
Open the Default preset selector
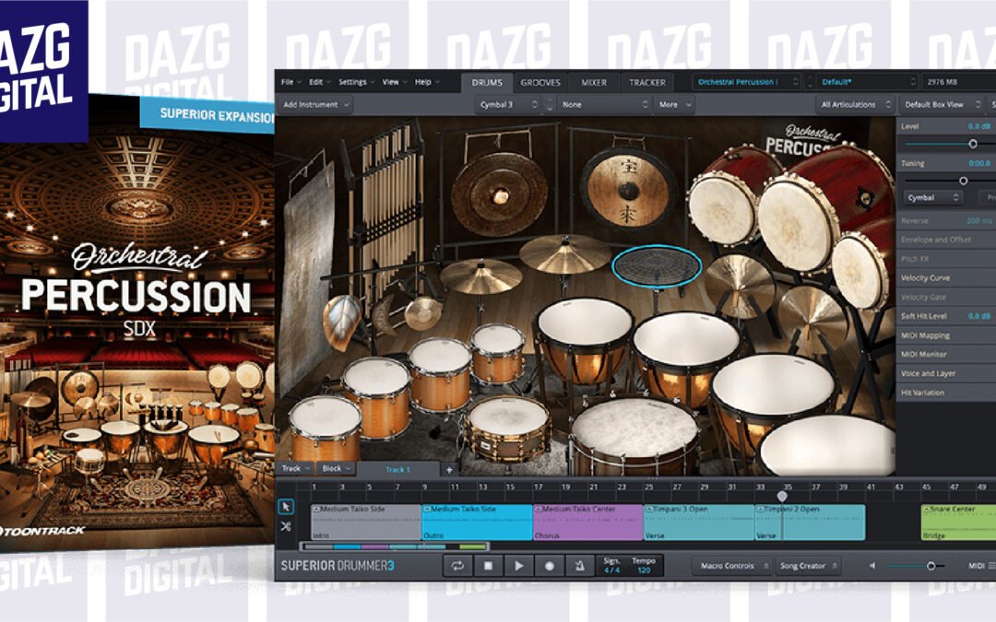click(868, 82)
